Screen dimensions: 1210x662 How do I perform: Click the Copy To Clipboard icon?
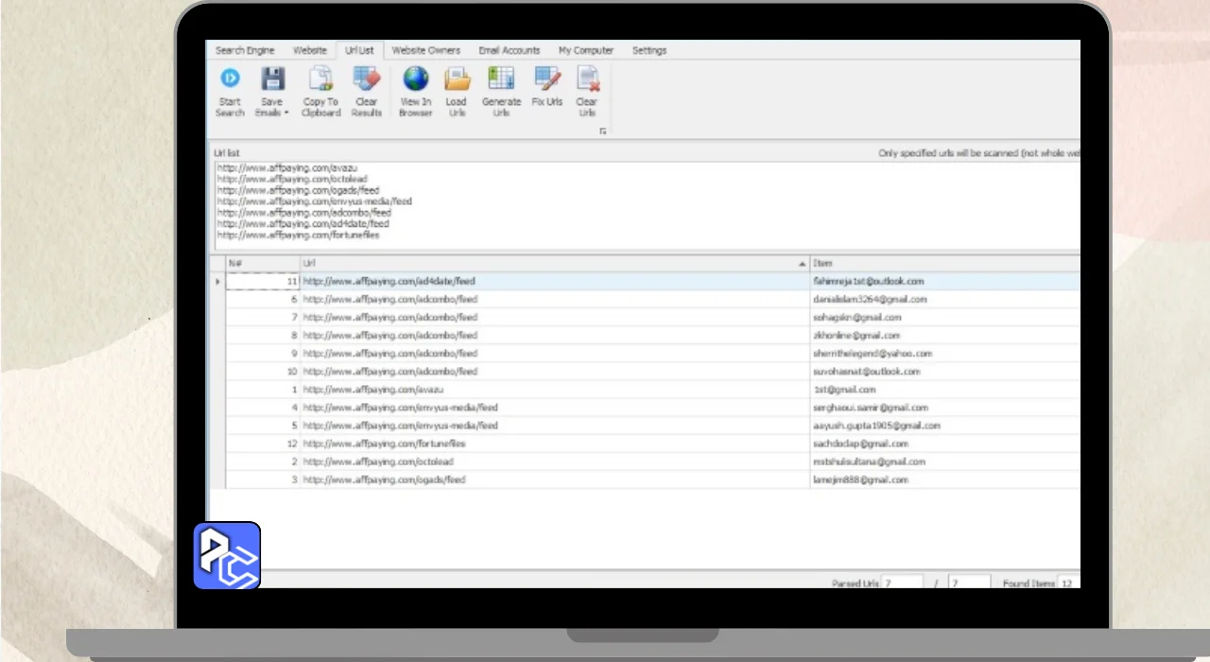coord(320,78)
